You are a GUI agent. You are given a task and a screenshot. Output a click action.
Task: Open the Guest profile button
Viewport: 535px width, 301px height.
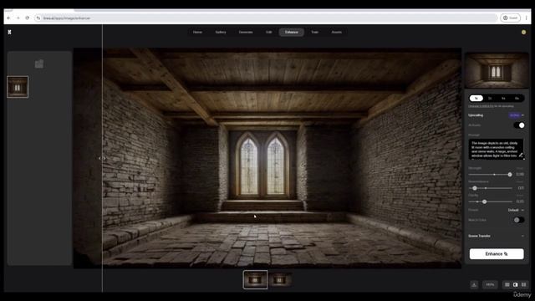pyautogui.click(x=510, y=18)
